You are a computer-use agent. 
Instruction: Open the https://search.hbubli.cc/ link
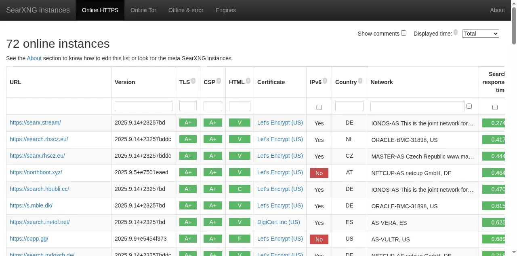(39, 189)
